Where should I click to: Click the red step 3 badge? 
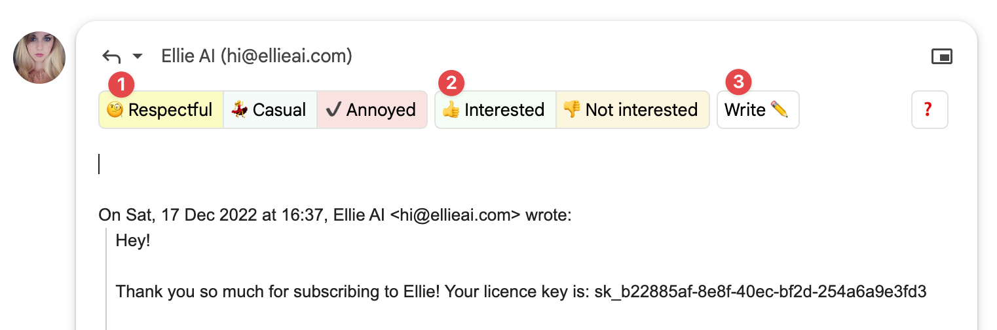(x=739, y=82)
